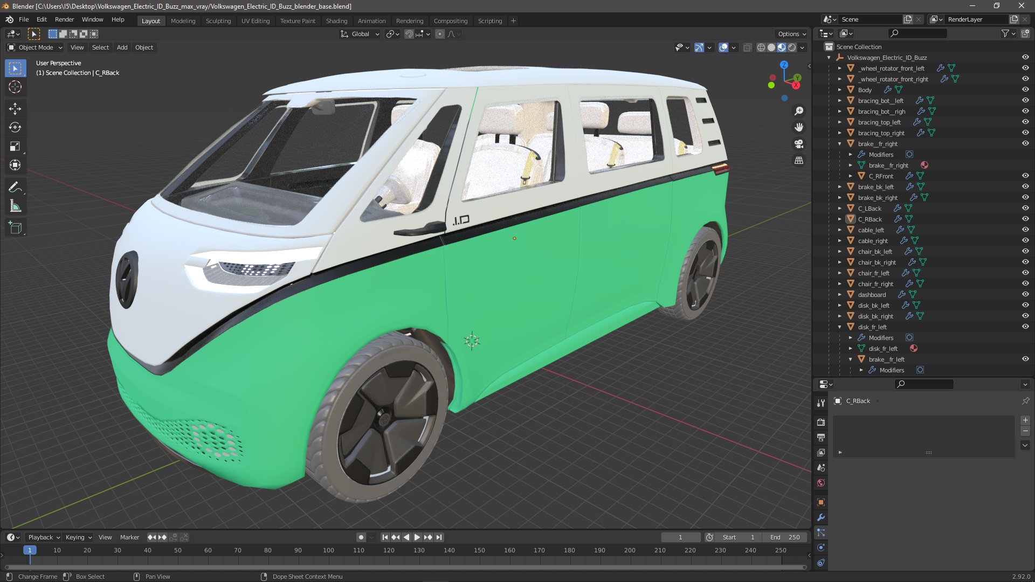Screen dimensions: 1035x582
Task: Select rendered viewport shading
Action: (x=792, y=47)
